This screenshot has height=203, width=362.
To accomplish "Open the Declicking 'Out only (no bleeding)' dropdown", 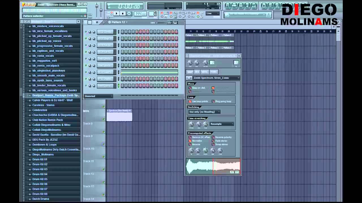I will 204,112.
